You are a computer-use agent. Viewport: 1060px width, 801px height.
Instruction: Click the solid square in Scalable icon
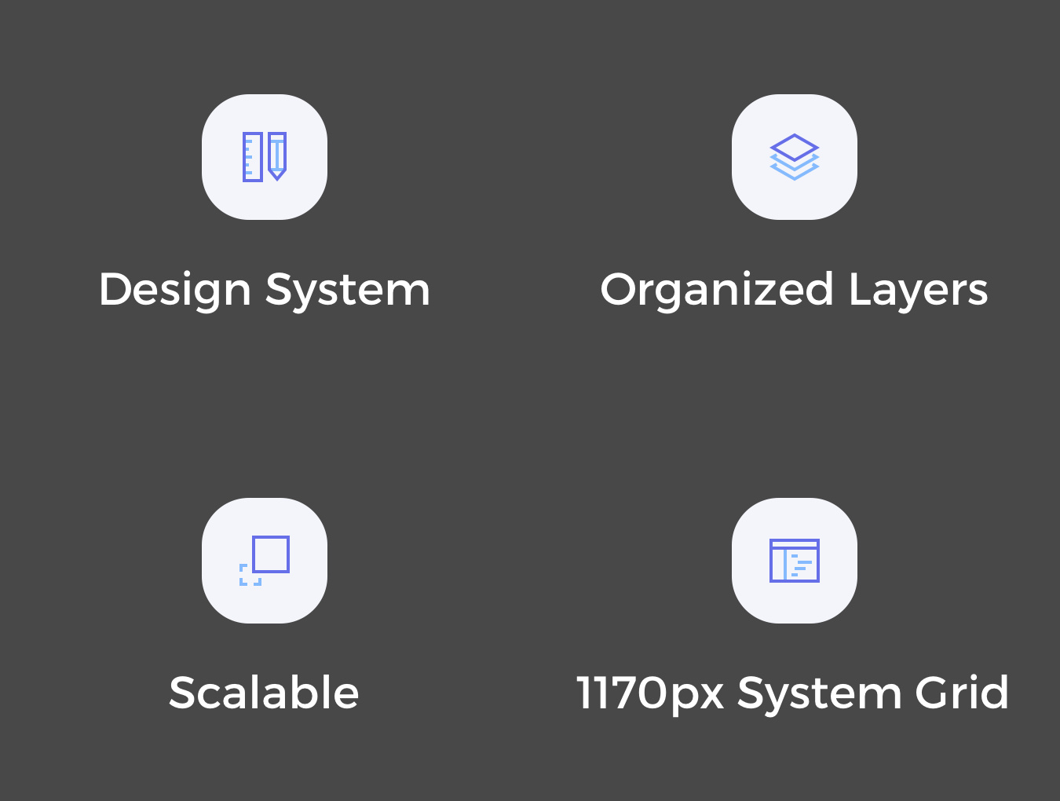coord(271,554)
